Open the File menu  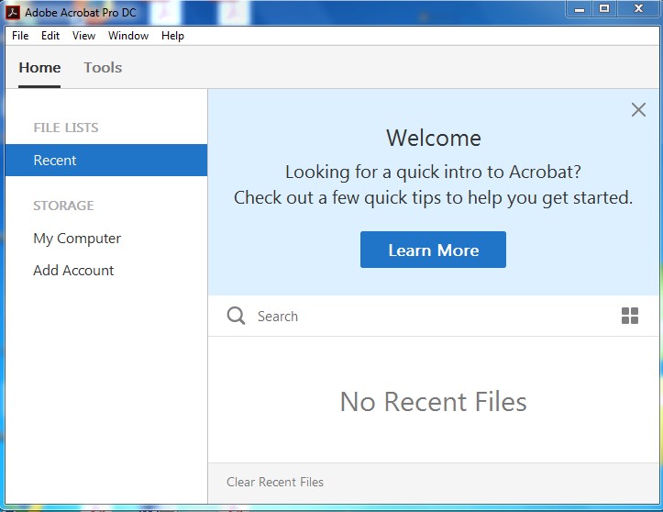click(20, 36)
